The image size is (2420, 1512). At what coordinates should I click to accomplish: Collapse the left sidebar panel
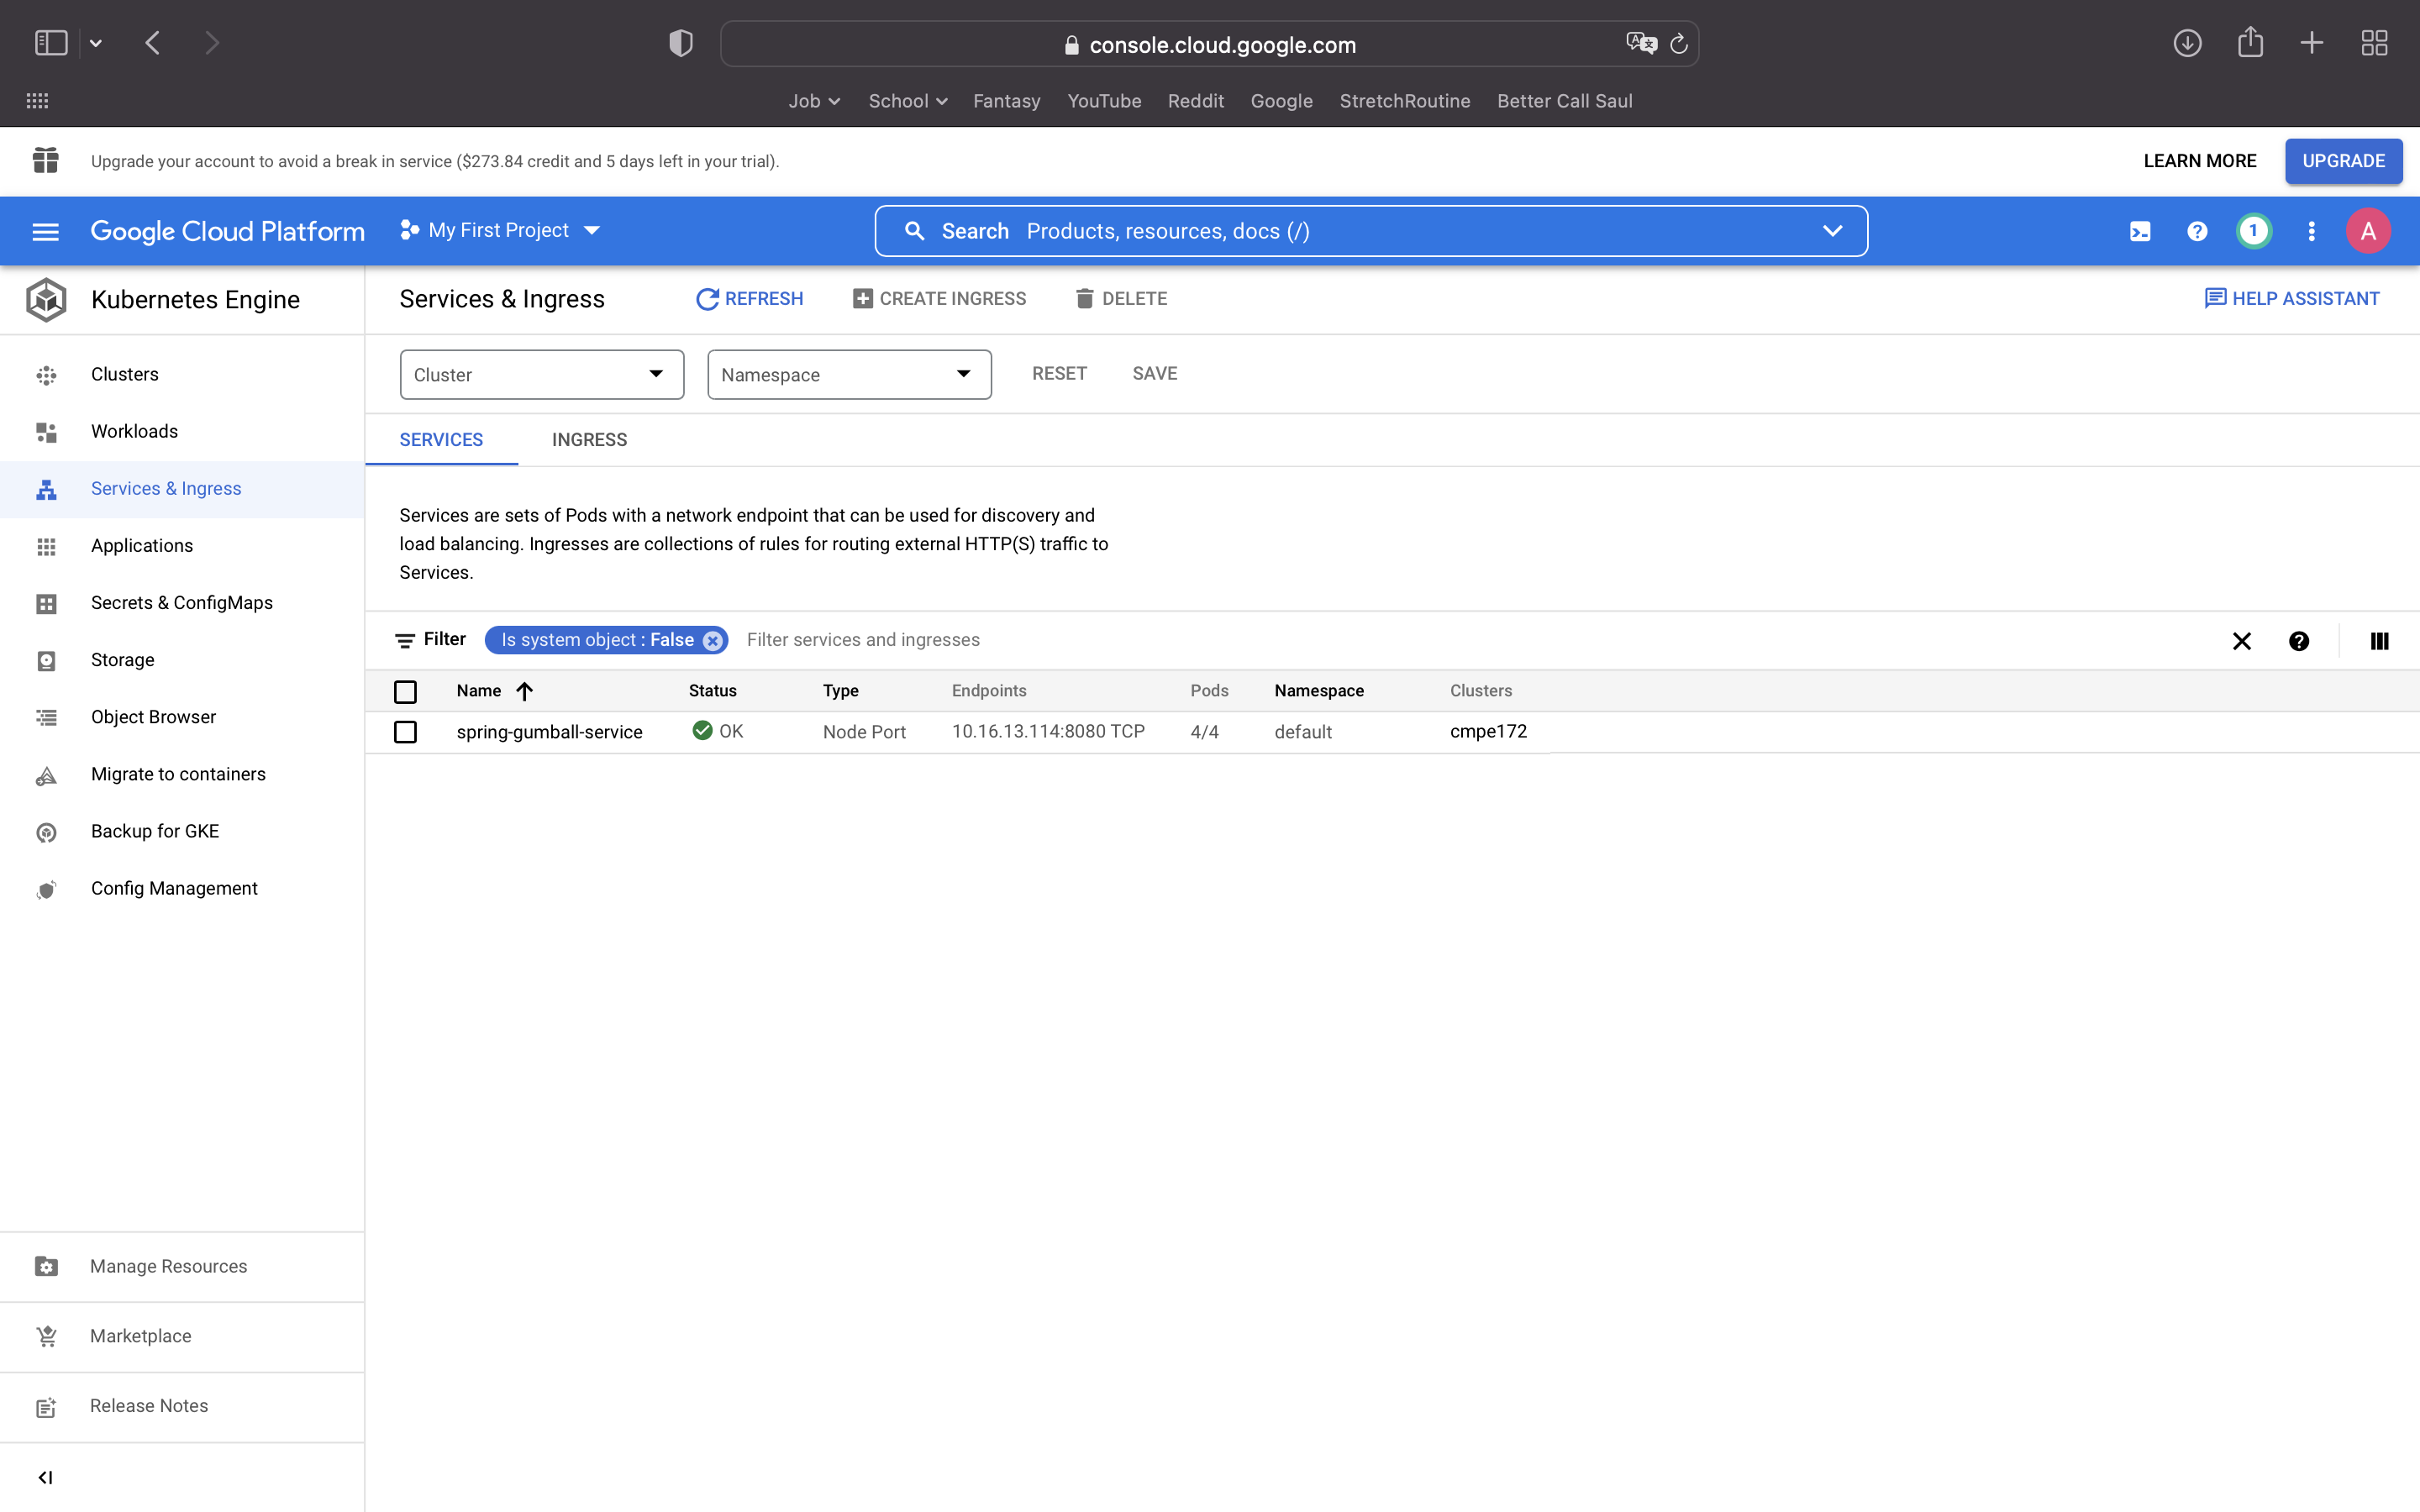coord(46,1477)
